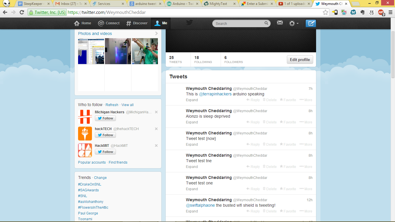The height and width of the screenshot is (222, 395).
Task: Click the Edit profile button
Action: (x=300, y=60)
